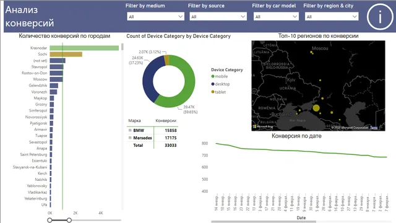Sort by the Марка column header
Viewport: 396px width, 223px height.
(134, 121)
